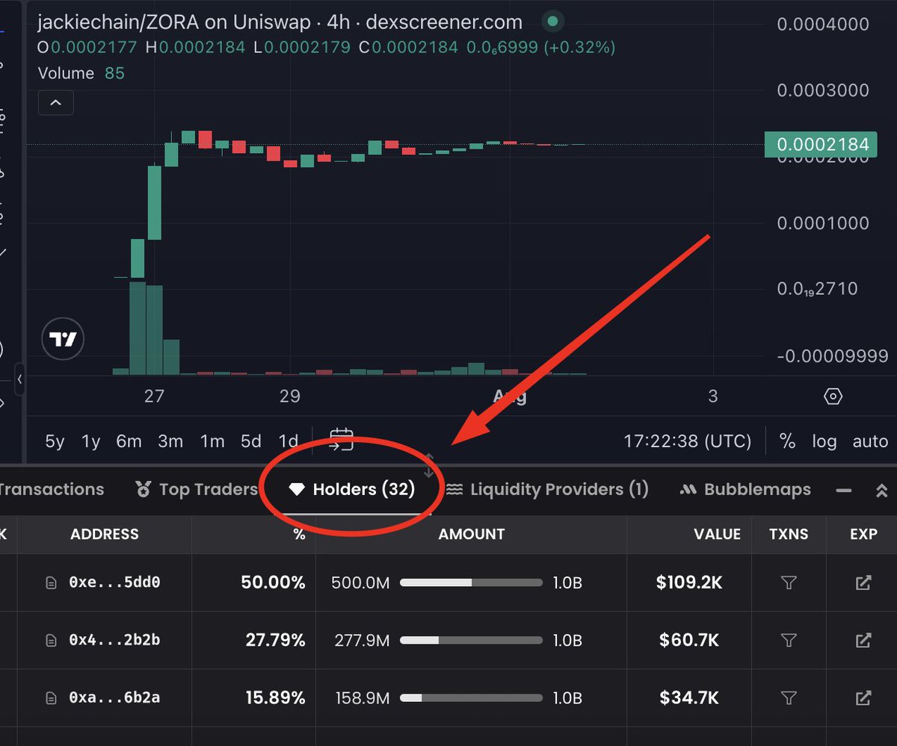Click the 27.79% holder percentage
Image resolution: width=897 pixels, height=746 pixels.
tap(275, 640)
